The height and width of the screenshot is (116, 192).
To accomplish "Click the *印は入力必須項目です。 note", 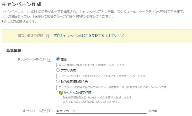I will click(19, 21).
